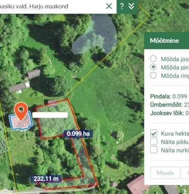Clear the address search with the X icon
The width and height of the screenshot is (189, 194).
[x=109, y=6]
